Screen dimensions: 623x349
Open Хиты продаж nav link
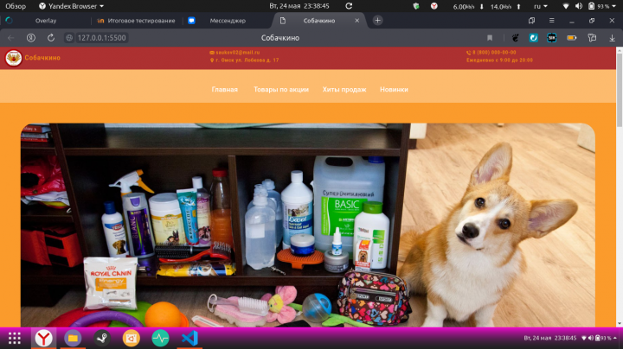click(x=344, y=90)
